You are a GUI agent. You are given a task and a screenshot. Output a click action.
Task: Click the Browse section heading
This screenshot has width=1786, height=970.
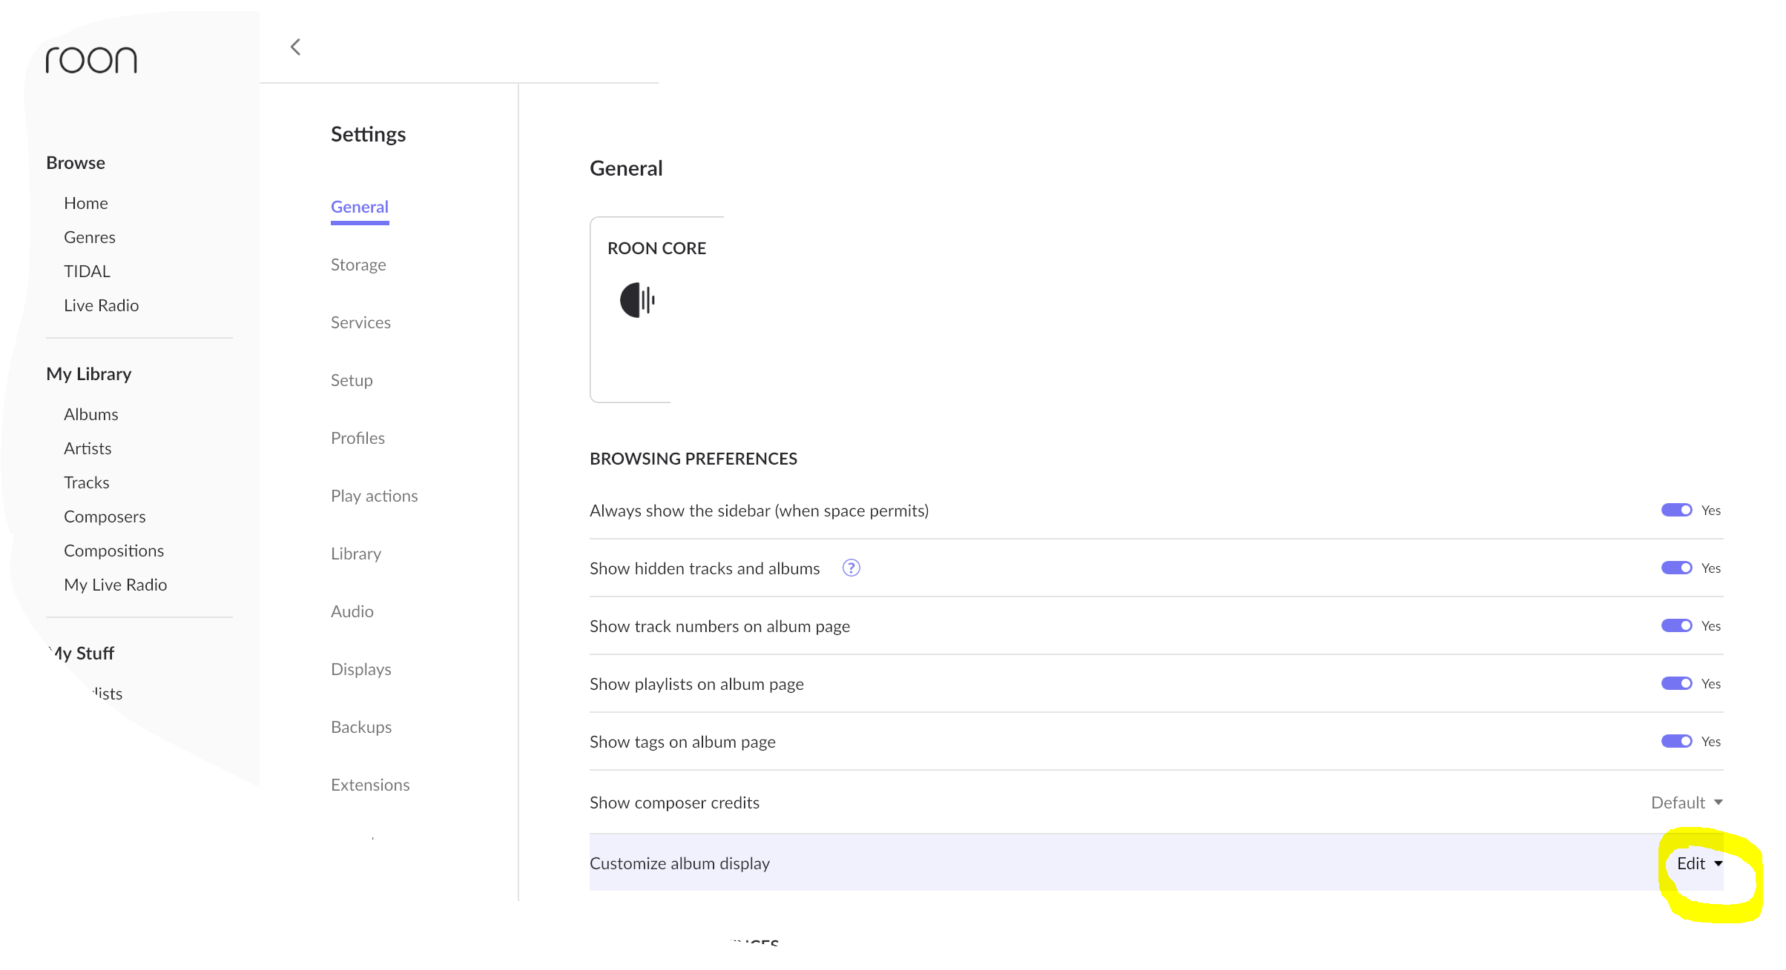(76, 163)
